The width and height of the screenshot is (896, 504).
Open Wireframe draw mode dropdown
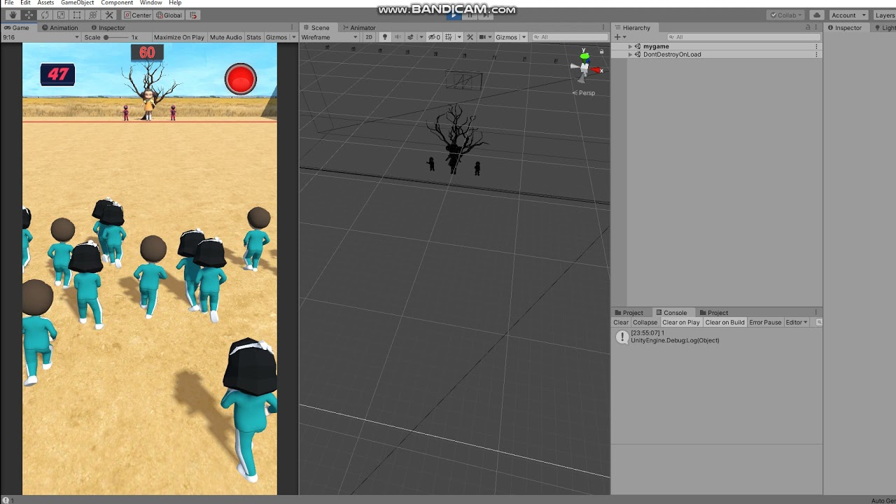point(329,37)
